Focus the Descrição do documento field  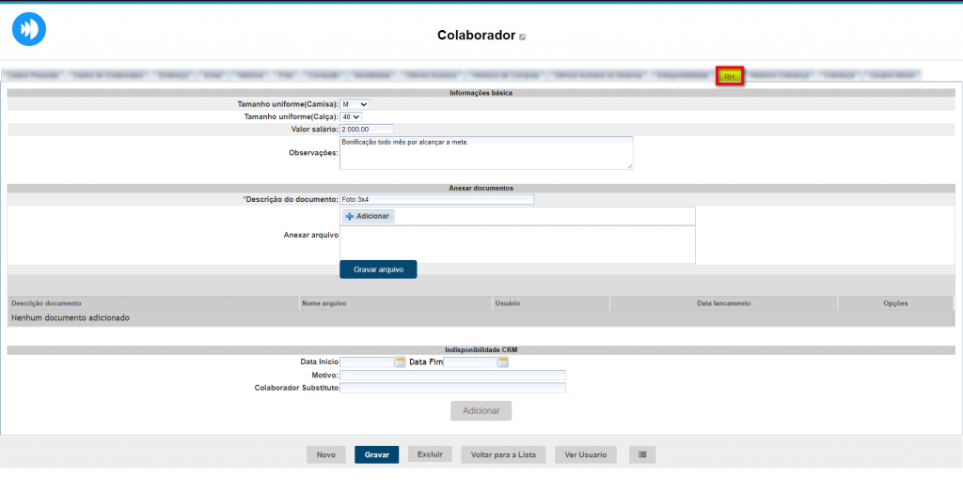tap(436, 199)
